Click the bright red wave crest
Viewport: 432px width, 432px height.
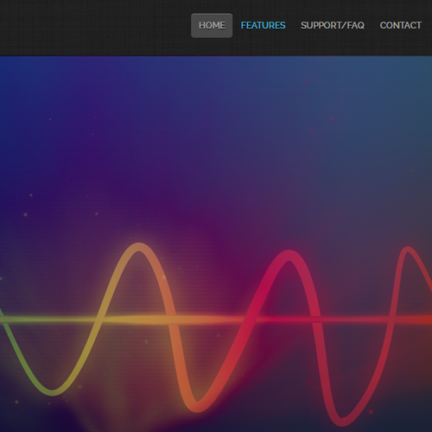(x=289, y=254)
